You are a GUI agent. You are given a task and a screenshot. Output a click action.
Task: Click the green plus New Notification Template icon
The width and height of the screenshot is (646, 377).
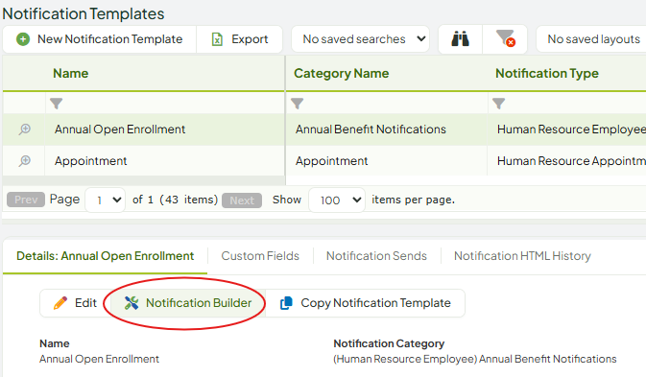click(23, 39)
